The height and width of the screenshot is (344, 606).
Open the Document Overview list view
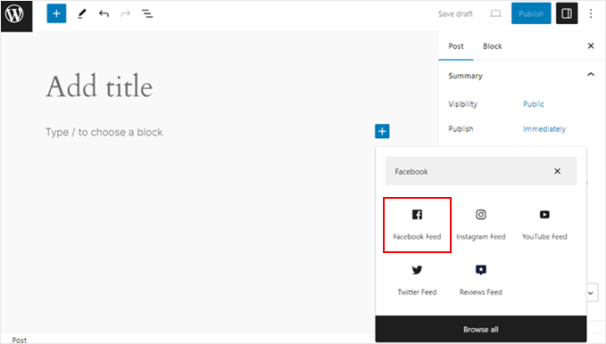[147, 14]
